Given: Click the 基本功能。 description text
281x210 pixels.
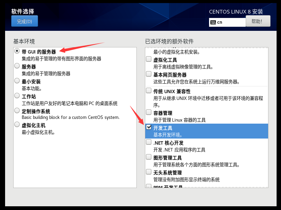Looking at the screenshot, I should click(32, 88).
